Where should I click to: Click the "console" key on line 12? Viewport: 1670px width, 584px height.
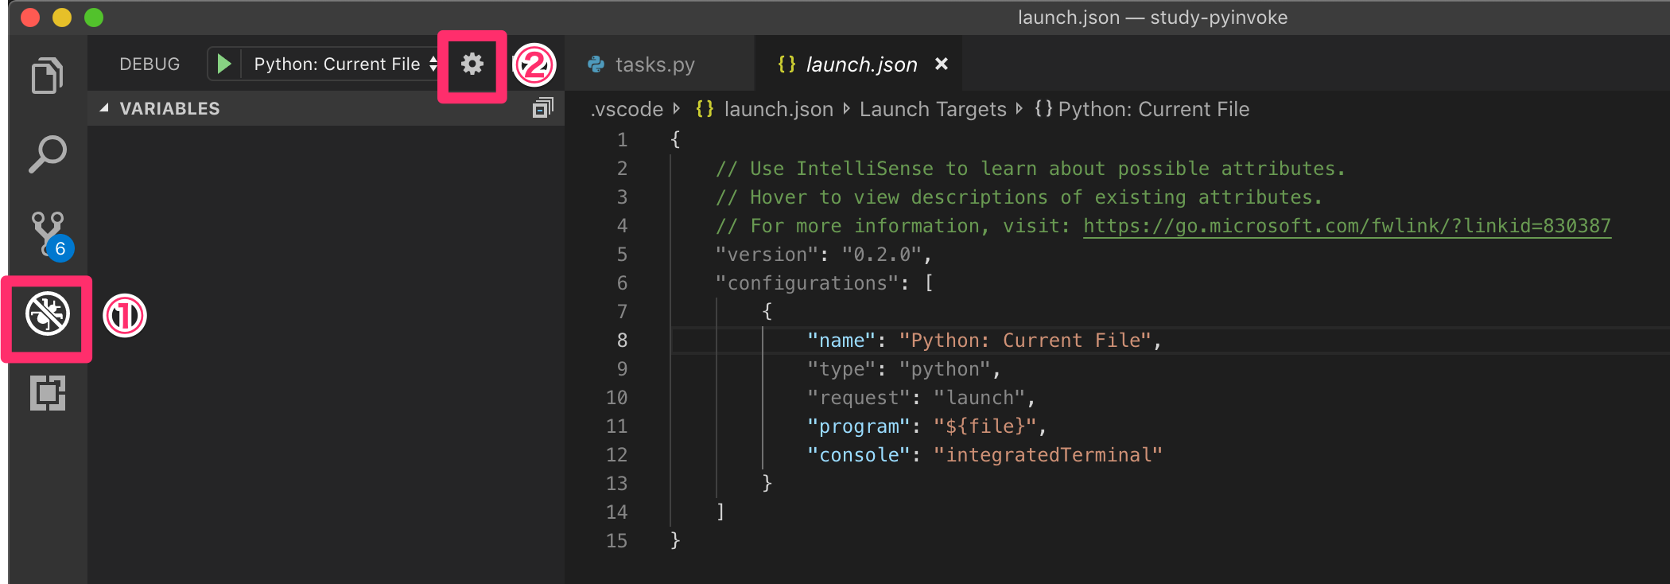click(858, 455)
